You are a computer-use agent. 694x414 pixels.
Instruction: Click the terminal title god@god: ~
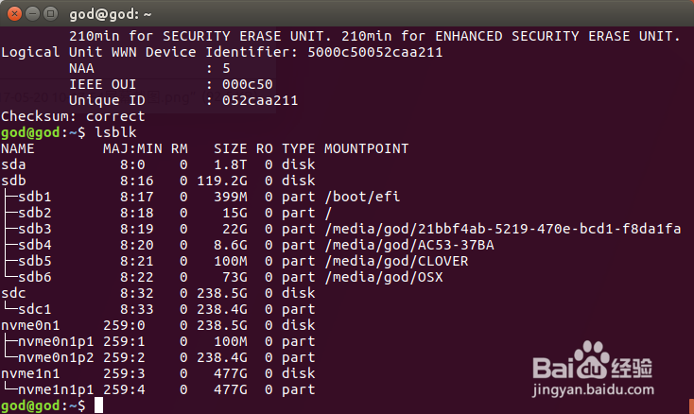(111, 14)
